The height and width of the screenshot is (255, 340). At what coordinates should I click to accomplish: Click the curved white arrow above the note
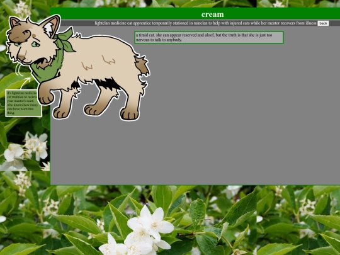pyautogui.click(x=25, y=83)
